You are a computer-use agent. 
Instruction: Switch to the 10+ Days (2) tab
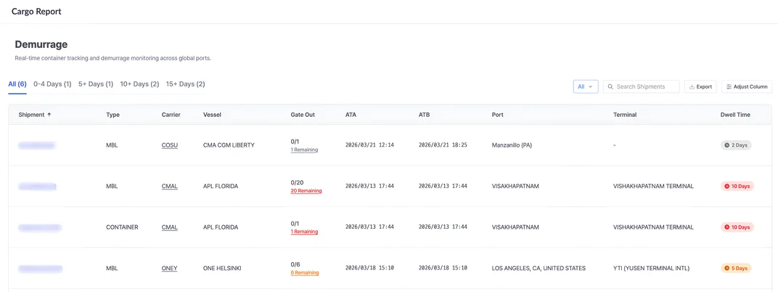tap(139, 84)
